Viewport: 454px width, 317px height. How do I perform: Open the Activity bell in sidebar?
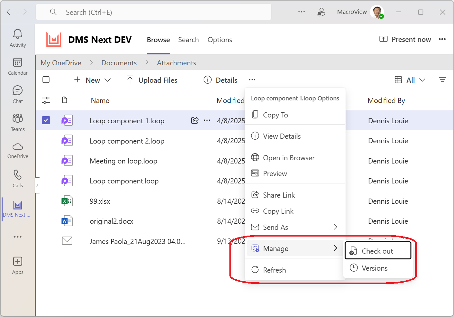(x=18, y=38)
